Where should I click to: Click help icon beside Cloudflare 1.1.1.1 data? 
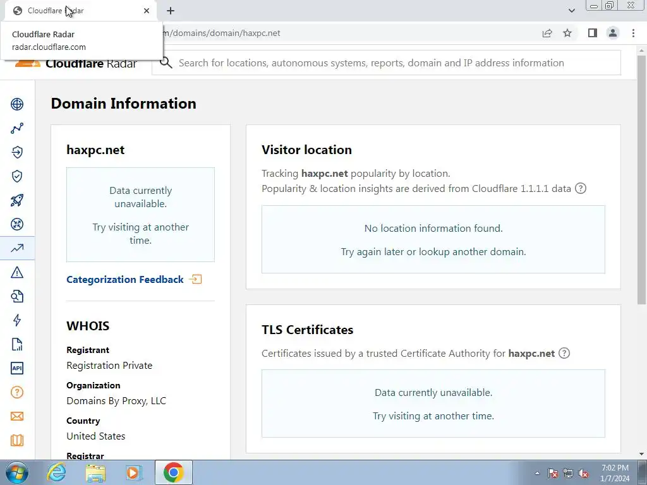581,188
